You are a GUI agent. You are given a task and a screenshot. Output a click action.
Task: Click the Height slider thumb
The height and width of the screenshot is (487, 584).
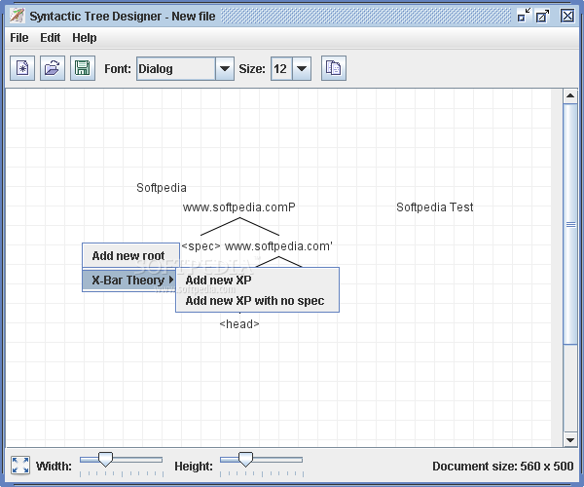(245, 460)
